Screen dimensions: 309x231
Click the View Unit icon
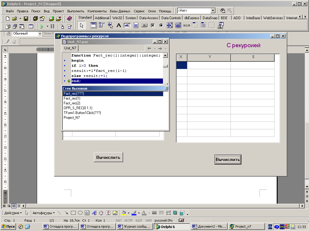8,26
